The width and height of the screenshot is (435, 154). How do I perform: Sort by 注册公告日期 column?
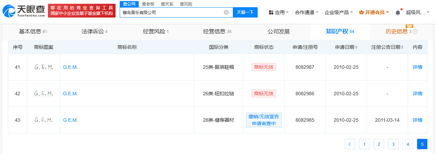(387, 47)
